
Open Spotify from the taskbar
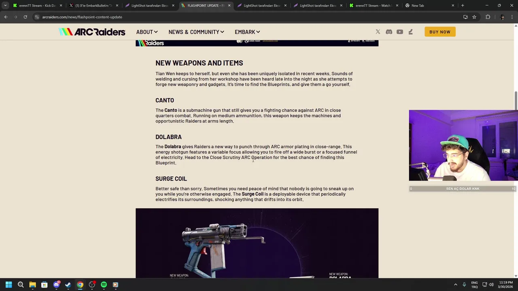coord(104,285)
